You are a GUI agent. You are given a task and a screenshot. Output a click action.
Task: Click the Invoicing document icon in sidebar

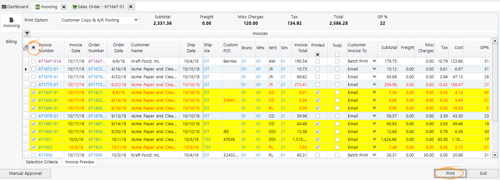(11, 20)
